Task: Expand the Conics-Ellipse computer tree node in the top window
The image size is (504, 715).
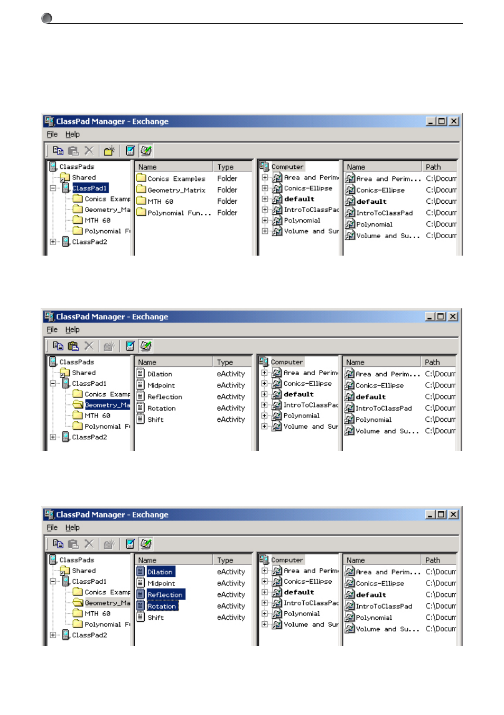Action: coord(265,188)
